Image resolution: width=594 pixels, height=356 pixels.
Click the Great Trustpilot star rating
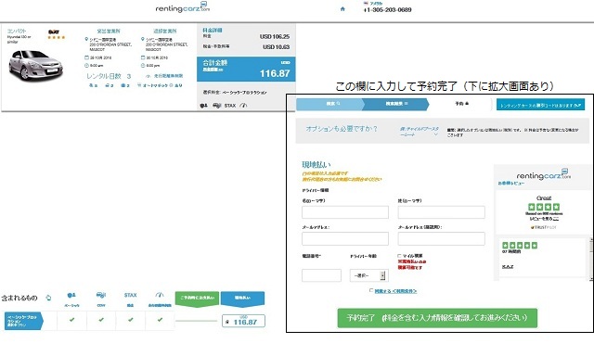544,207
